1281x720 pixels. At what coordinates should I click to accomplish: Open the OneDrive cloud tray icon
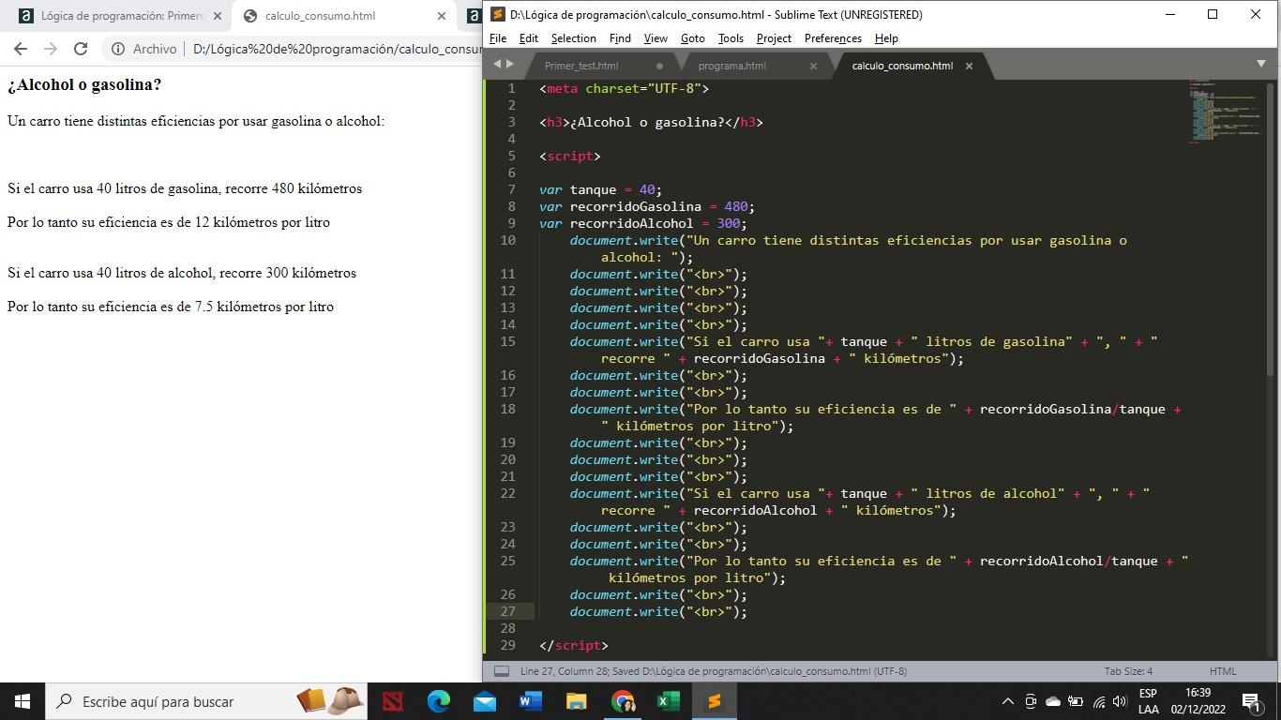1053,701
